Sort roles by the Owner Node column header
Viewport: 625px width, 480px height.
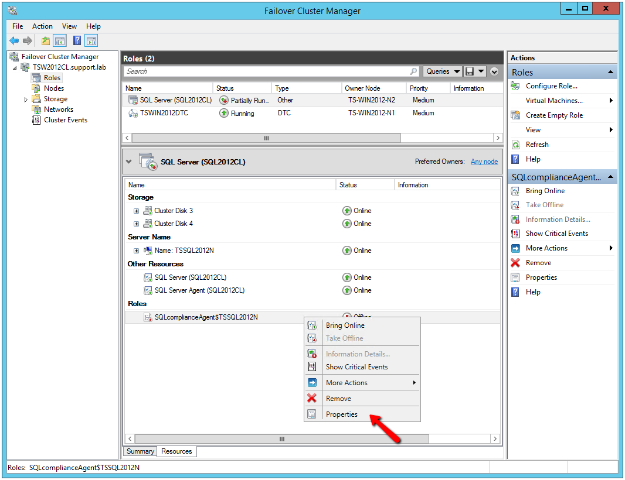click(x=373, y=88)
